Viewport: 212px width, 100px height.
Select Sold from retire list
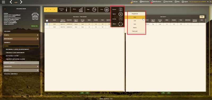[x=135, y=24]
